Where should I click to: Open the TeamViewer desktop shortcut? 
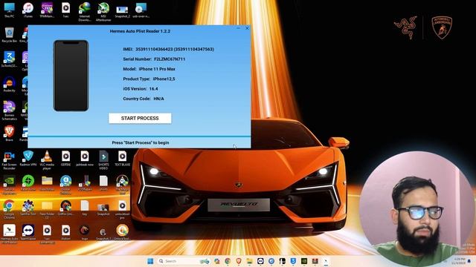(x=28, y=232)
